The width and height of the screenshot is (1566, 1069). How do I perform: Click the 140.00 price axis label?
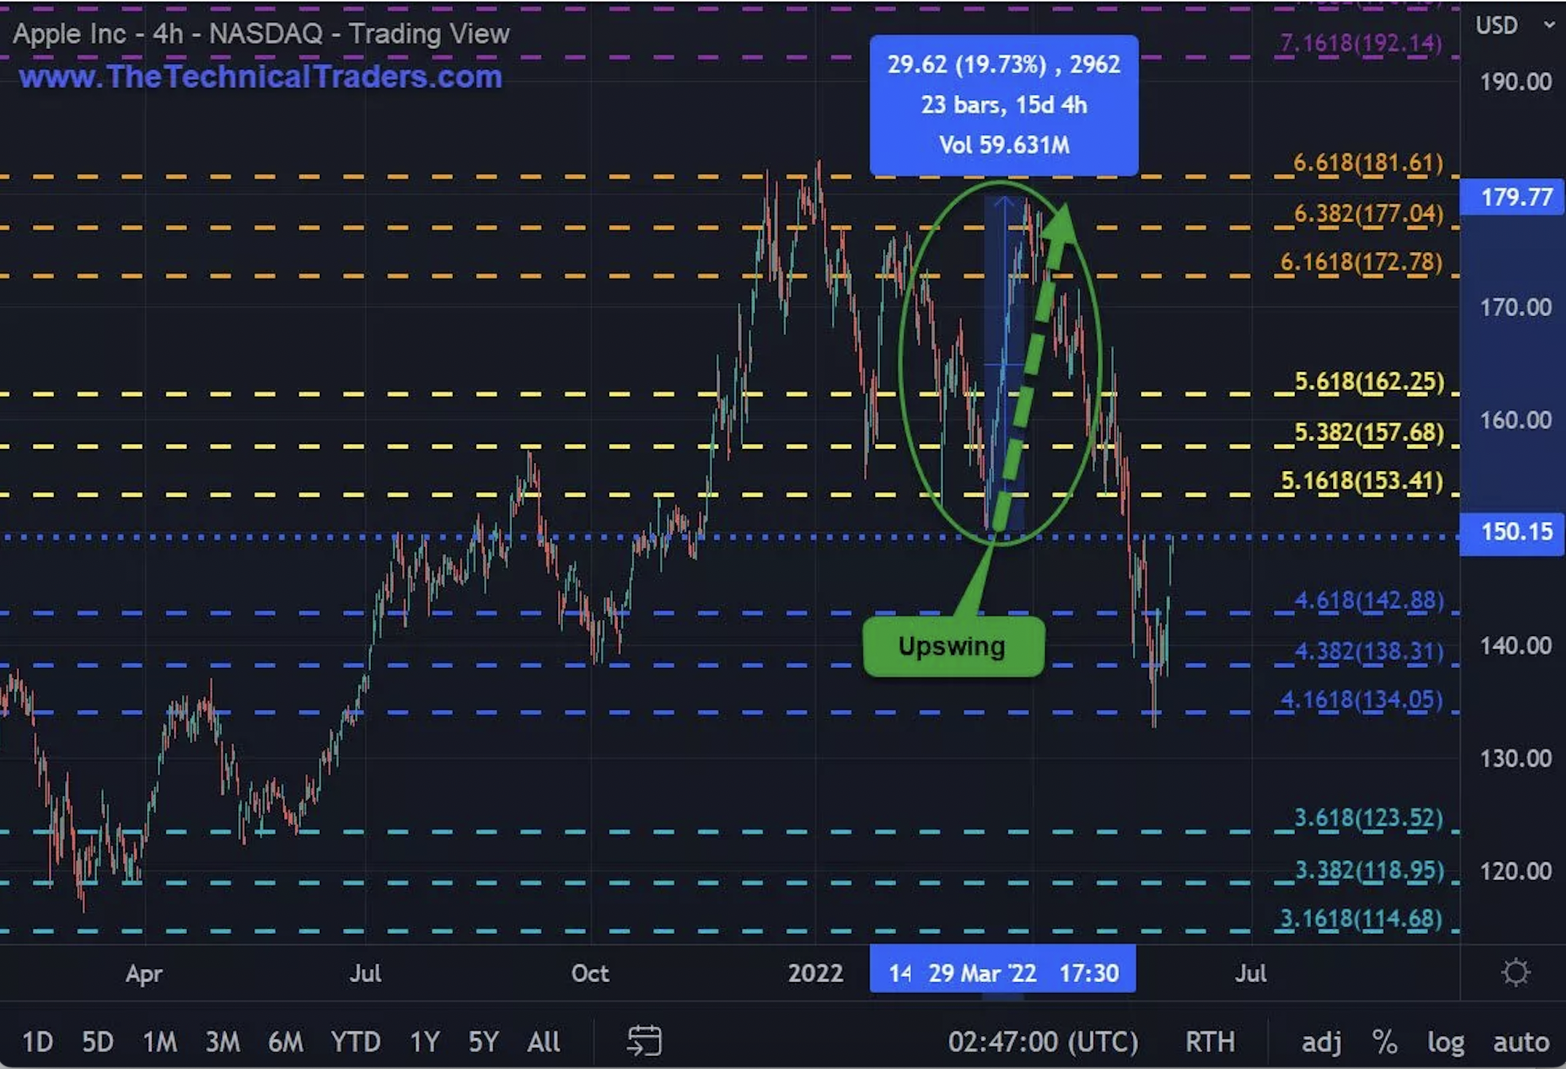(x=1516, y=645)
